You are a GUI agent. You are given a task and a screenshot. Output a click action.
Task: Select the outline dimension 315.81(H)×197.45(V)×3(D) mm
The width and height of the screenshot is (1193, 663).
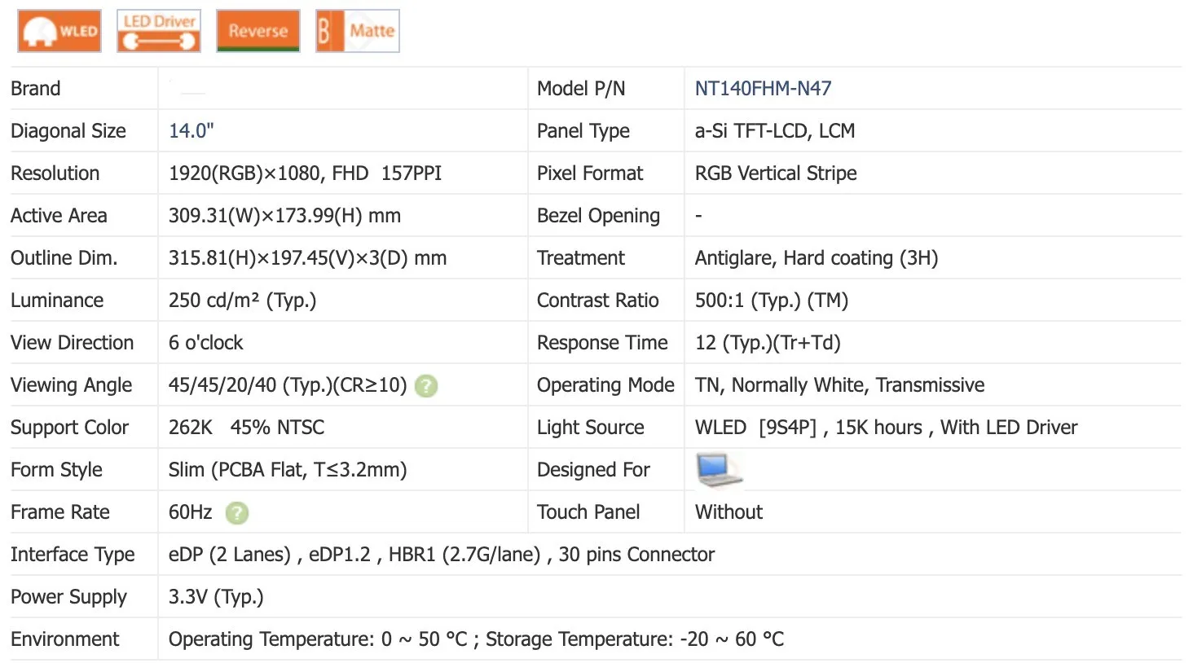[x=307, y=258]
